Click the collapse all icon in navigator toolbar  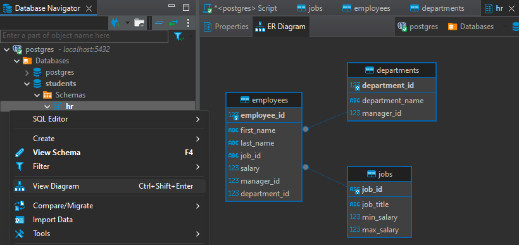(x=159, y=23)
